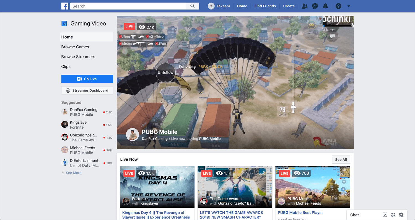Image resolution: width=415 pixels, height=220 pixels.
Task: Click DanFox Gaming avatar in Suggested
Action: 65,112
